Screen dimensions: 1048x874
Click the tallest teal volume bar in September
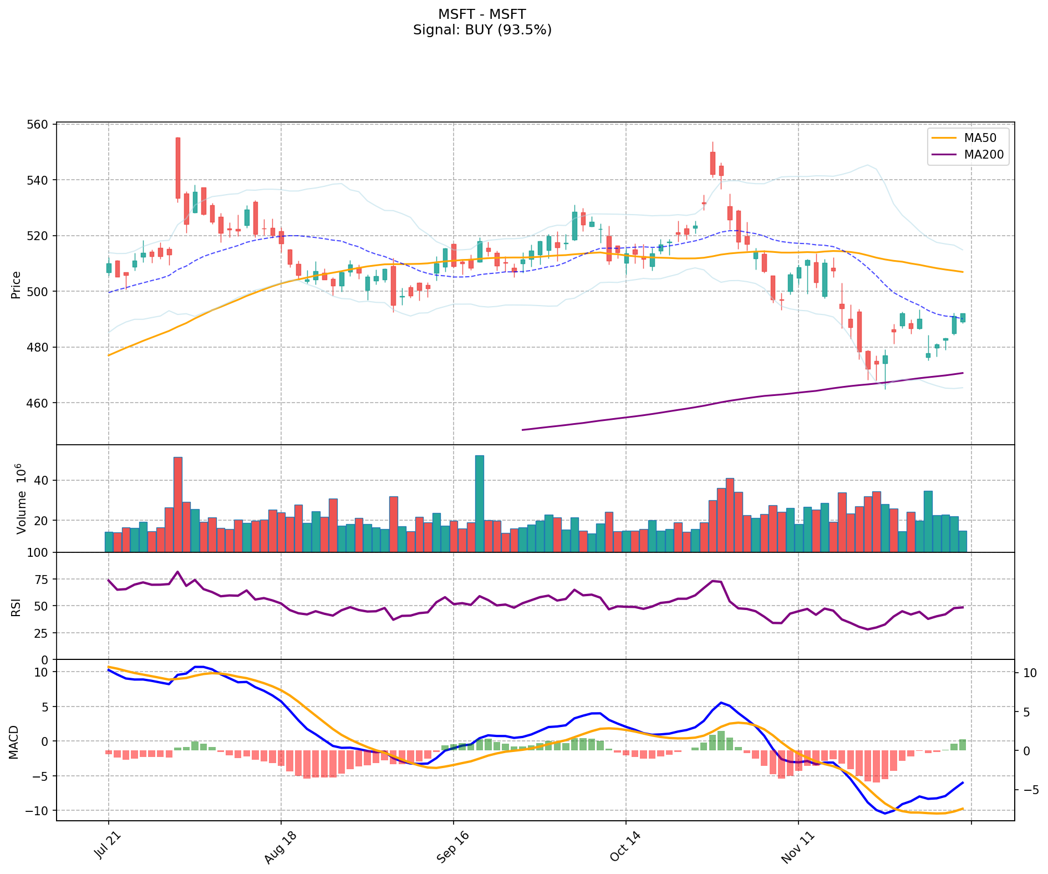(479, 504)
